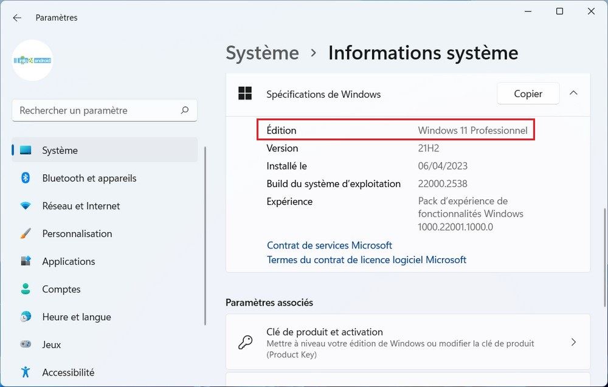The width and height of the screenshot is (608, 387).
Task: Focus the Rechercher un paramètre field
Action: [x=105, y=111]
